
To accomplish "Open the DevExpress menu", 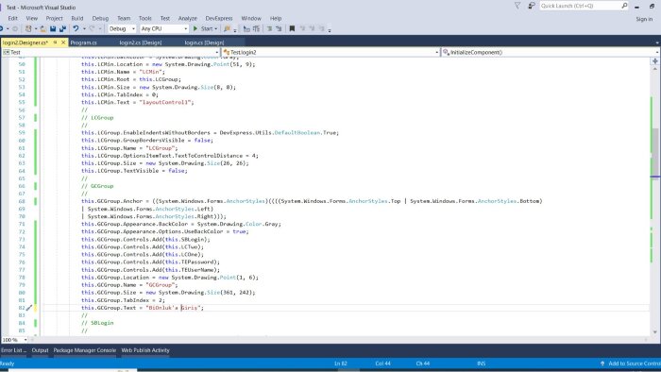I will coord(219,18).
